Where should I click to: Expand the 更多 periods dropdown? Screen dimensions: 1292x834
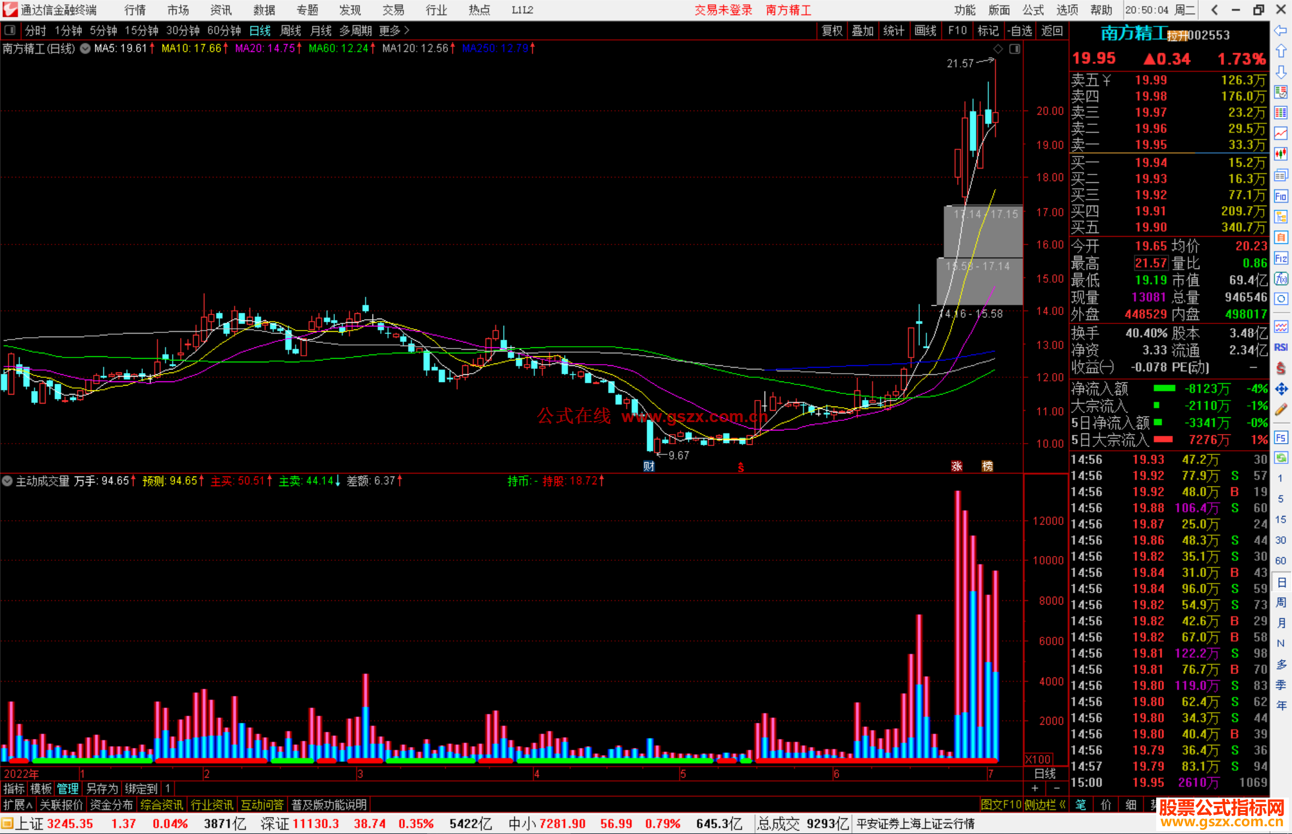(x=394, y=30)
